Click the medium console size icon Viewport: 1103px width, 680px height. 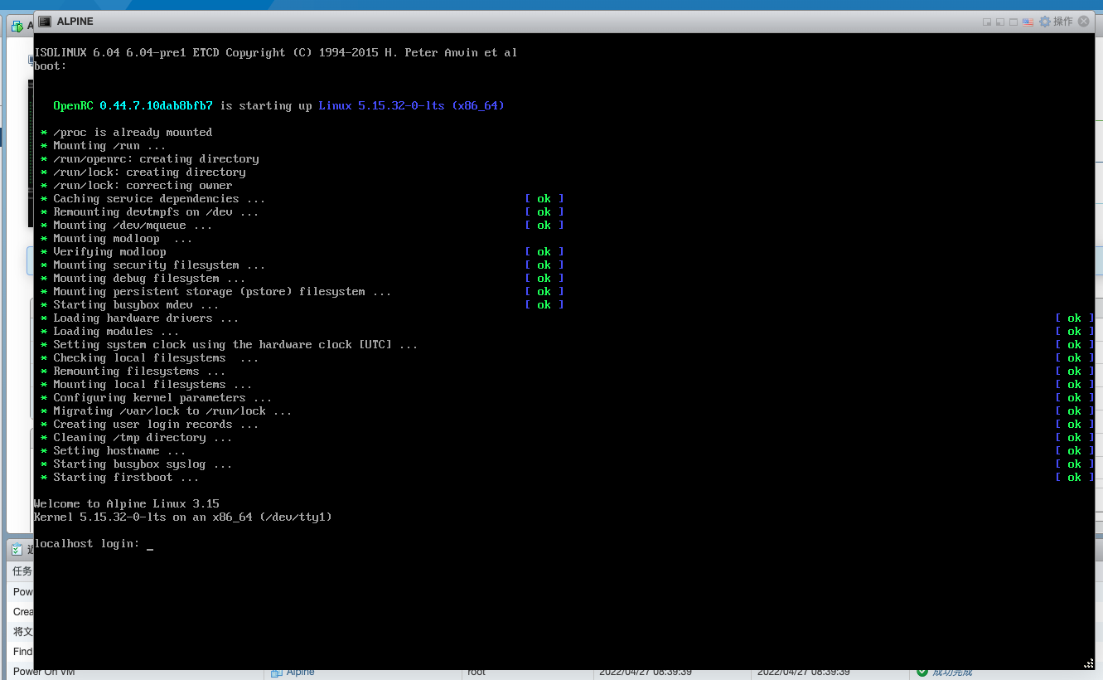pyautogui.click(x=1000, y=22)
